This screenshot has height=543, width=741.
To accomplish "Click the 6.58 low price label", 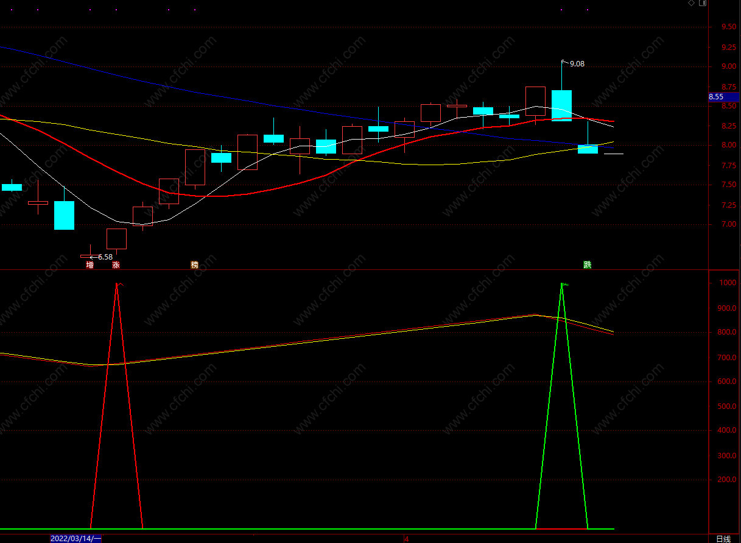I will pos(105,257).
